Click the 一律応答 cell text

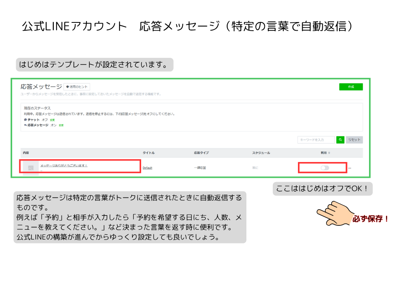[x=200, y=168]
